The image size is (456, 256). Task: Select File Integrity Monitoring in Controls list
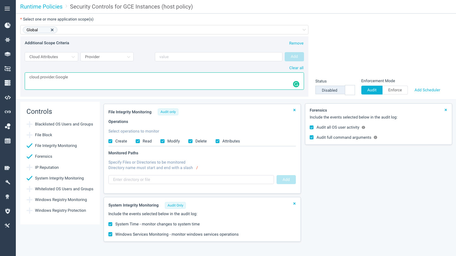tap(56, 146)
